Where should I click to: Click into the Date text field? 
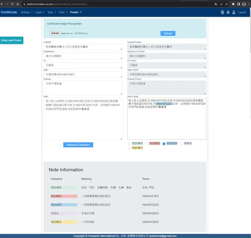click(x=83, y=74)
